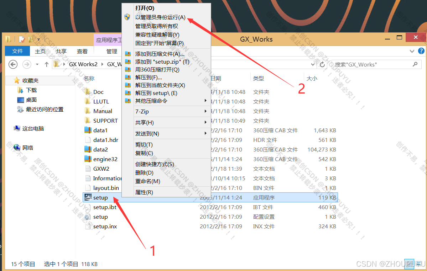Click the quick access Properties icon in title bar
Screen dimensions: 427x271
[x=22, y=39]
